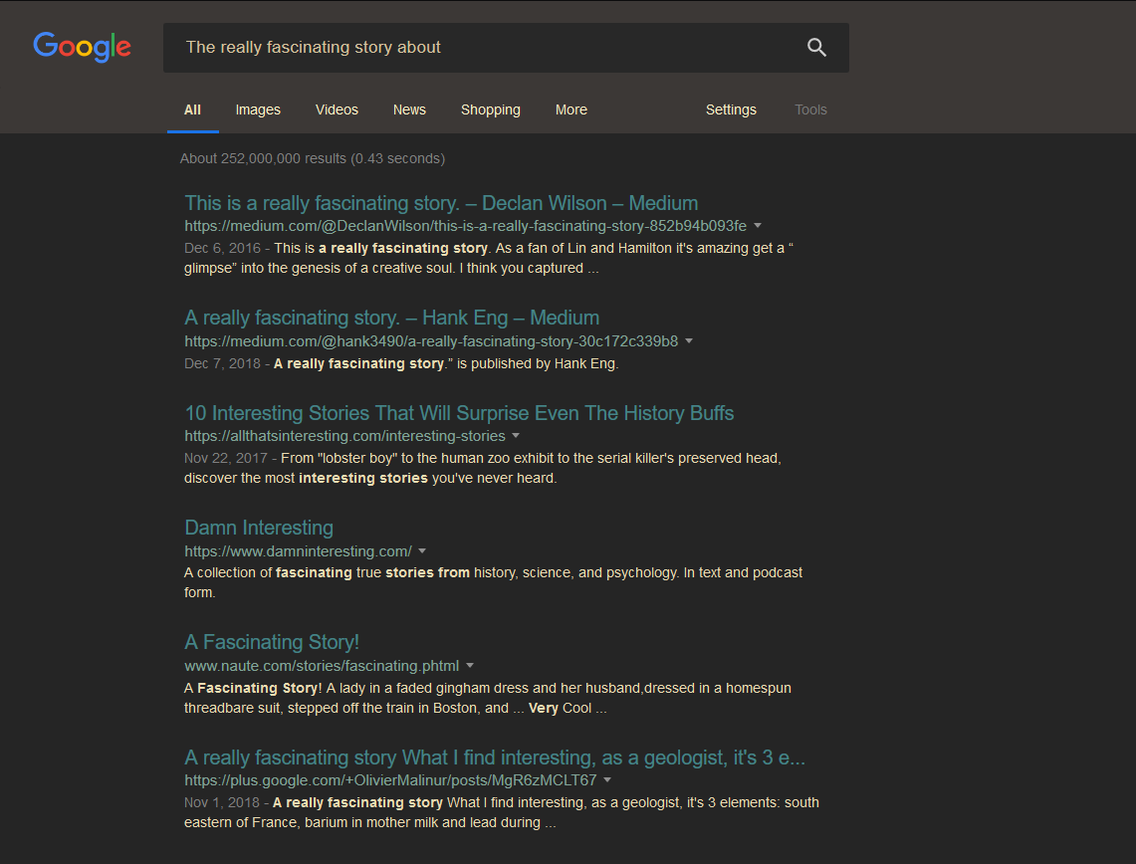
Task: Open the Hank Eng Medium story result
Action: 392,318
